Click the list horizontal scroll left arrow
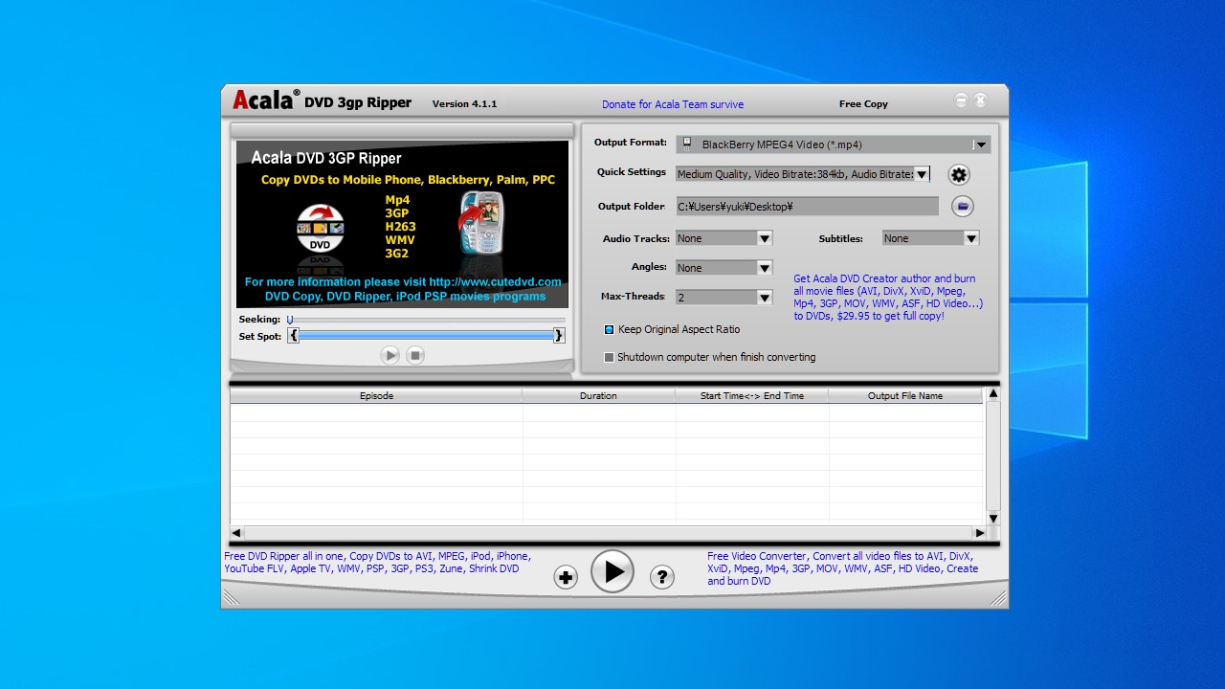The height and width of the screenshot is (689, 1225). tap(236, 532)
